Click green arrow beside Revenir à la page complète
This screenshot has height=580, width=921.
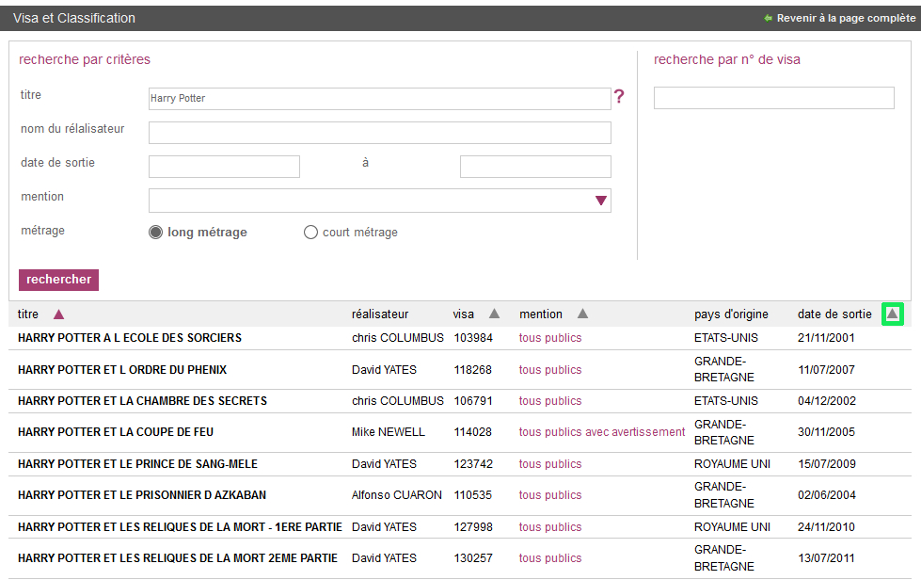[x=768, y=18]
